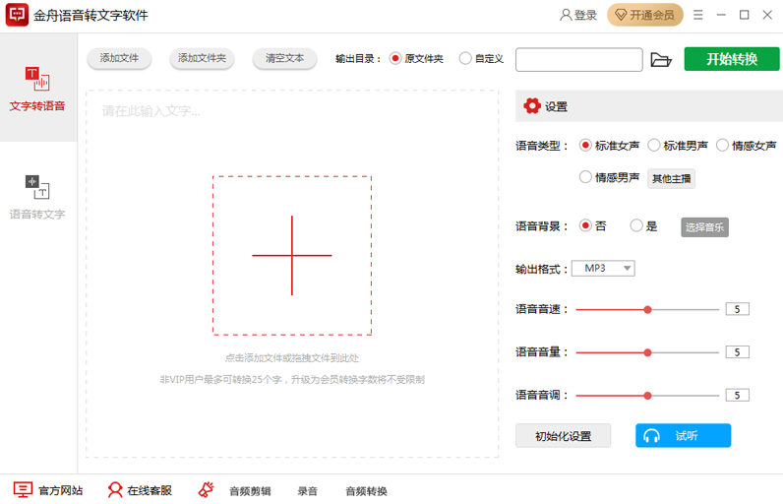Viewport: 783px width, 504px height.
Task: Expand the MP3 output format dropdown
Action: point(603,269)
